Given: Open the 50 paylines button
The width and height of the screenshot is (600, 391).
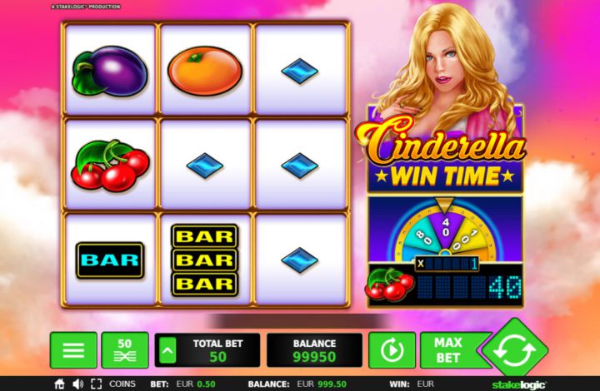Looking at the screenshot, I should [x=125, y=350].
